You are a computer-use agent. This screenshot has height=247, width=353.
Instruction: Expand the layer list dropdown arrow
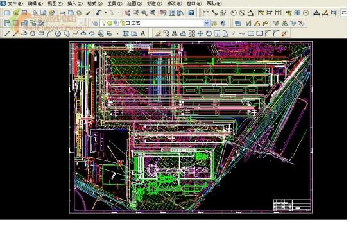coord(207,23)
